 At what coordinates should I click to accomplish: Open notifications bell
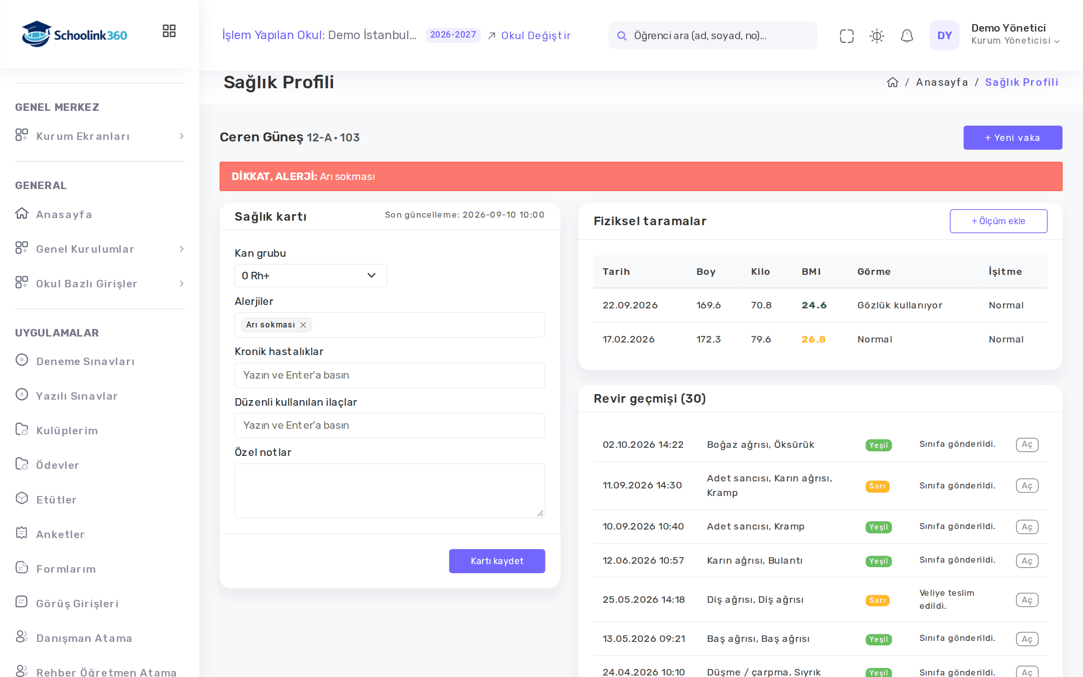[x=907, y=36]
